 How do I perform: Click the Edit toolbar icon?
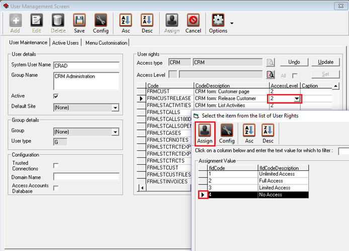tap(37, 21)
